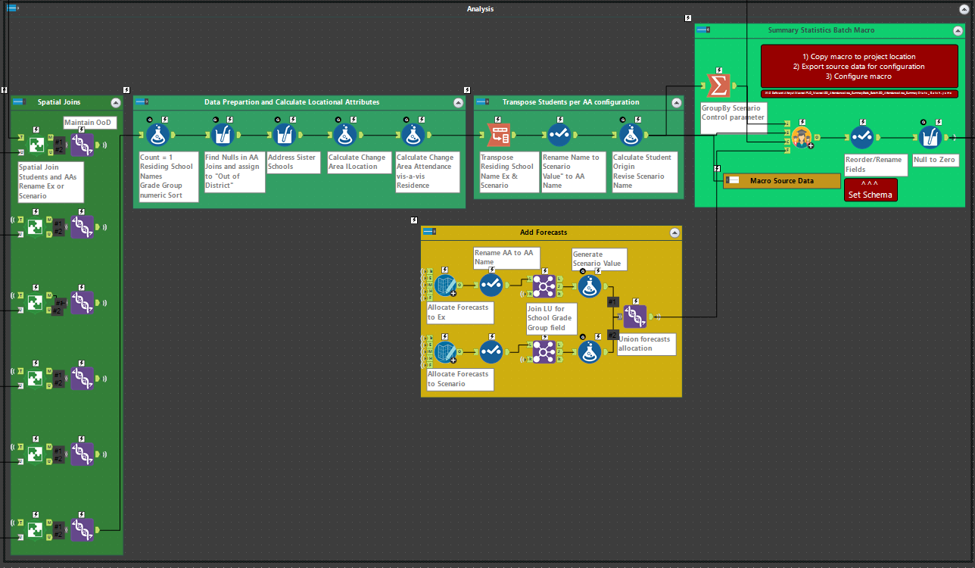Select the topmost Spatial Match tool

pyautogui.click(x=35, y=143)
